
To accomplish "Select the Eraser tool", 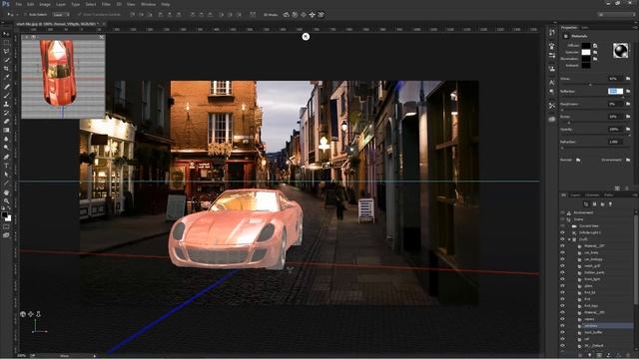I will pyautogui.click(x=6, y=122).
